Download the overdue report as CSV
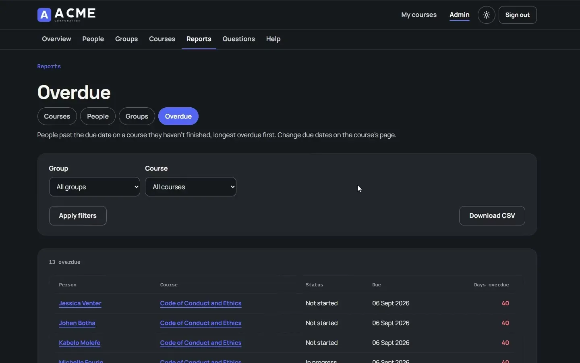Viewport: 580px width, 363px height. pyautogui.click(x=492, y=216)
